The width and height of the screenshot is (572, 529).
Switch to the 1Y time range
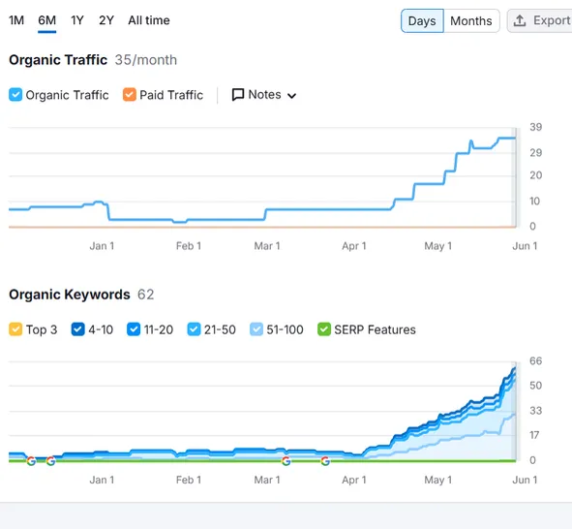(x=77, y=20)
